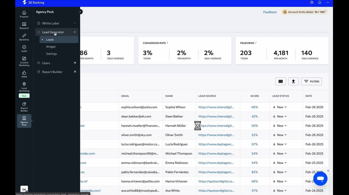Sort by the DATE column header
The image size is (349, 195).
click(309, 96)
